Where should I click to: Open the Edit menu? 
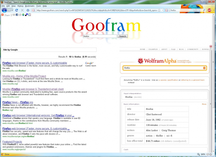8,6
